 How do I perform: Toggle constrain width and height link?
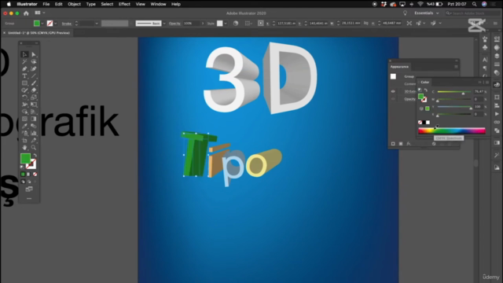365,23
